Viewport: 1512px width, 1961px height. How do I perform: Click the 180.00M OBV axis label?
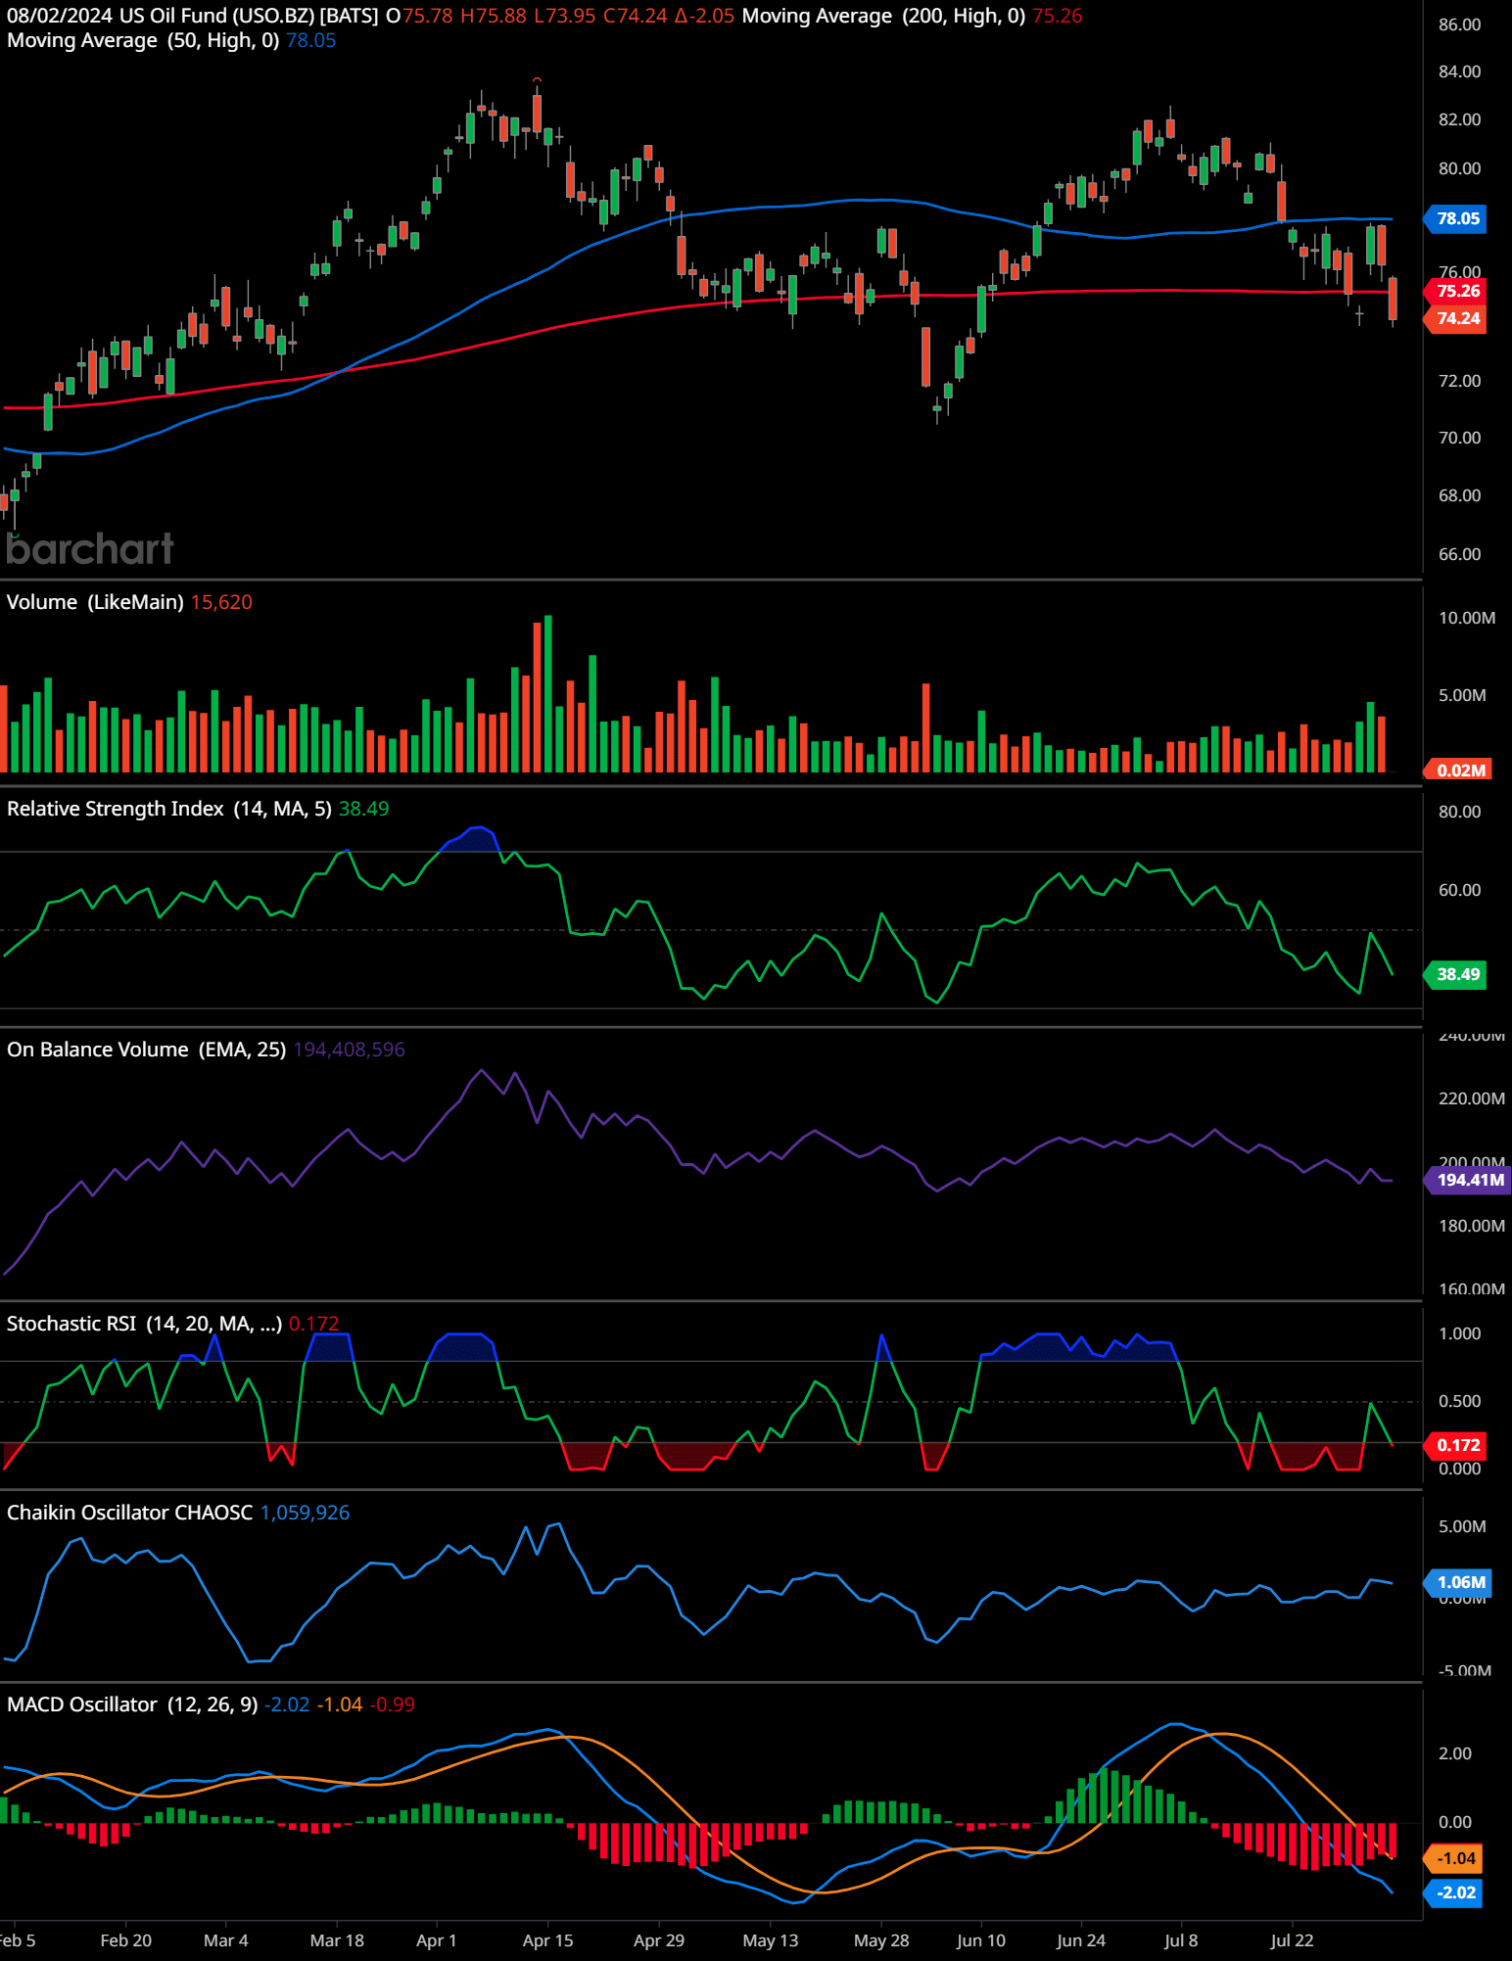1471,1226
